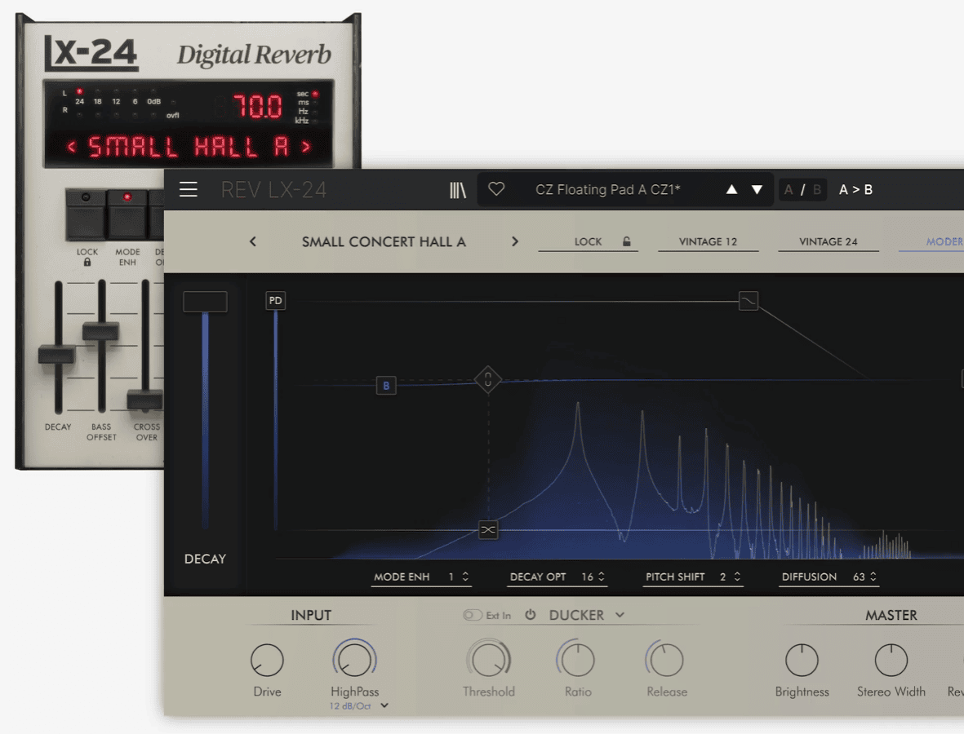Click the MASTER section label

tap(891, 616)
